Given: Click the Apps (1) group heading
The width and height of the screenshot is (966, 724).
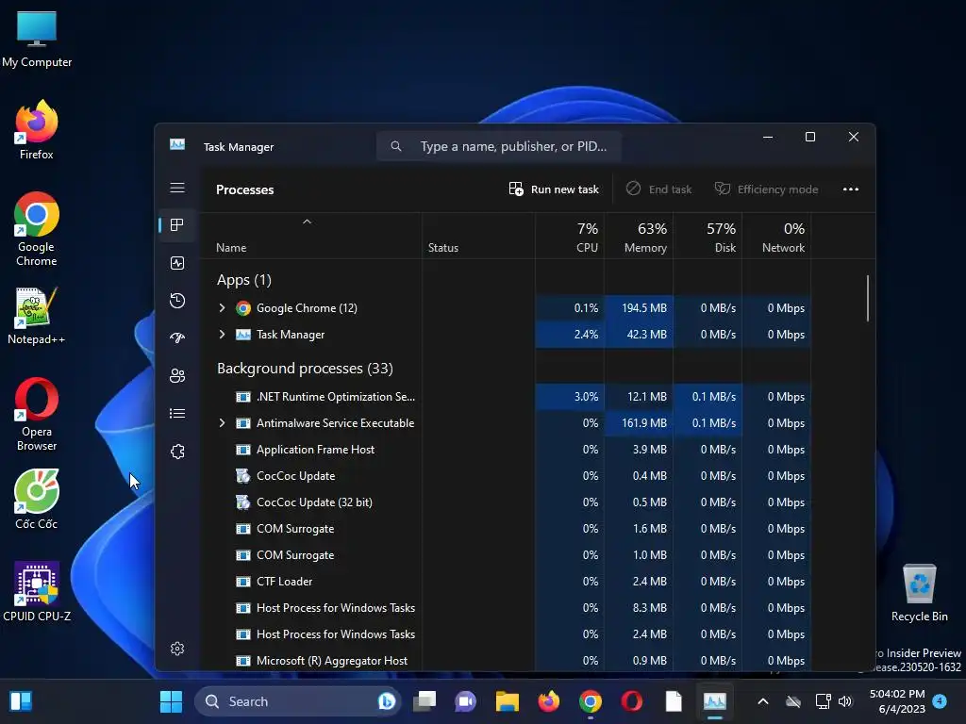Looking at the screenshot, I should pyautogui.click(x=244, y=280).
